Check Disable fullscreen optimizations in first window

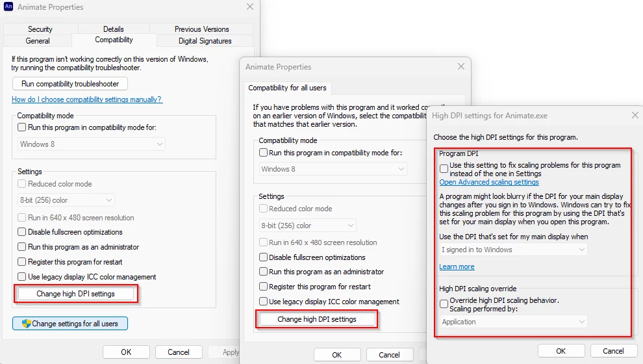(x=21, y=232)
